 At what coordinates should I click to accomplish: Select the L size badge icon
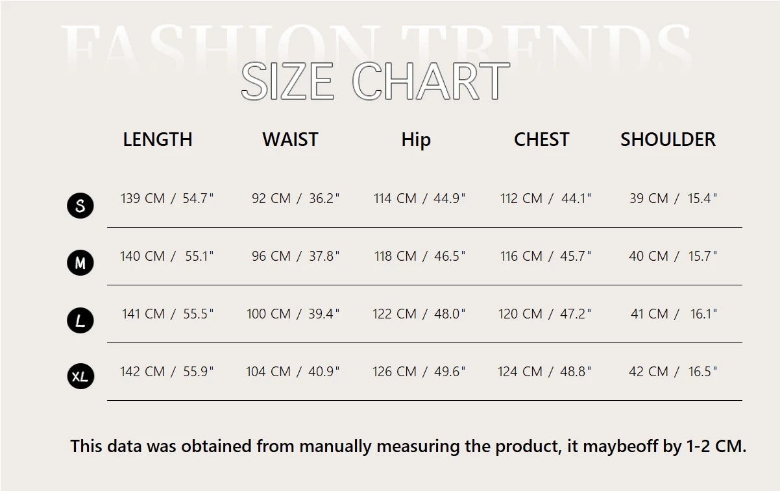click(80, 320)
